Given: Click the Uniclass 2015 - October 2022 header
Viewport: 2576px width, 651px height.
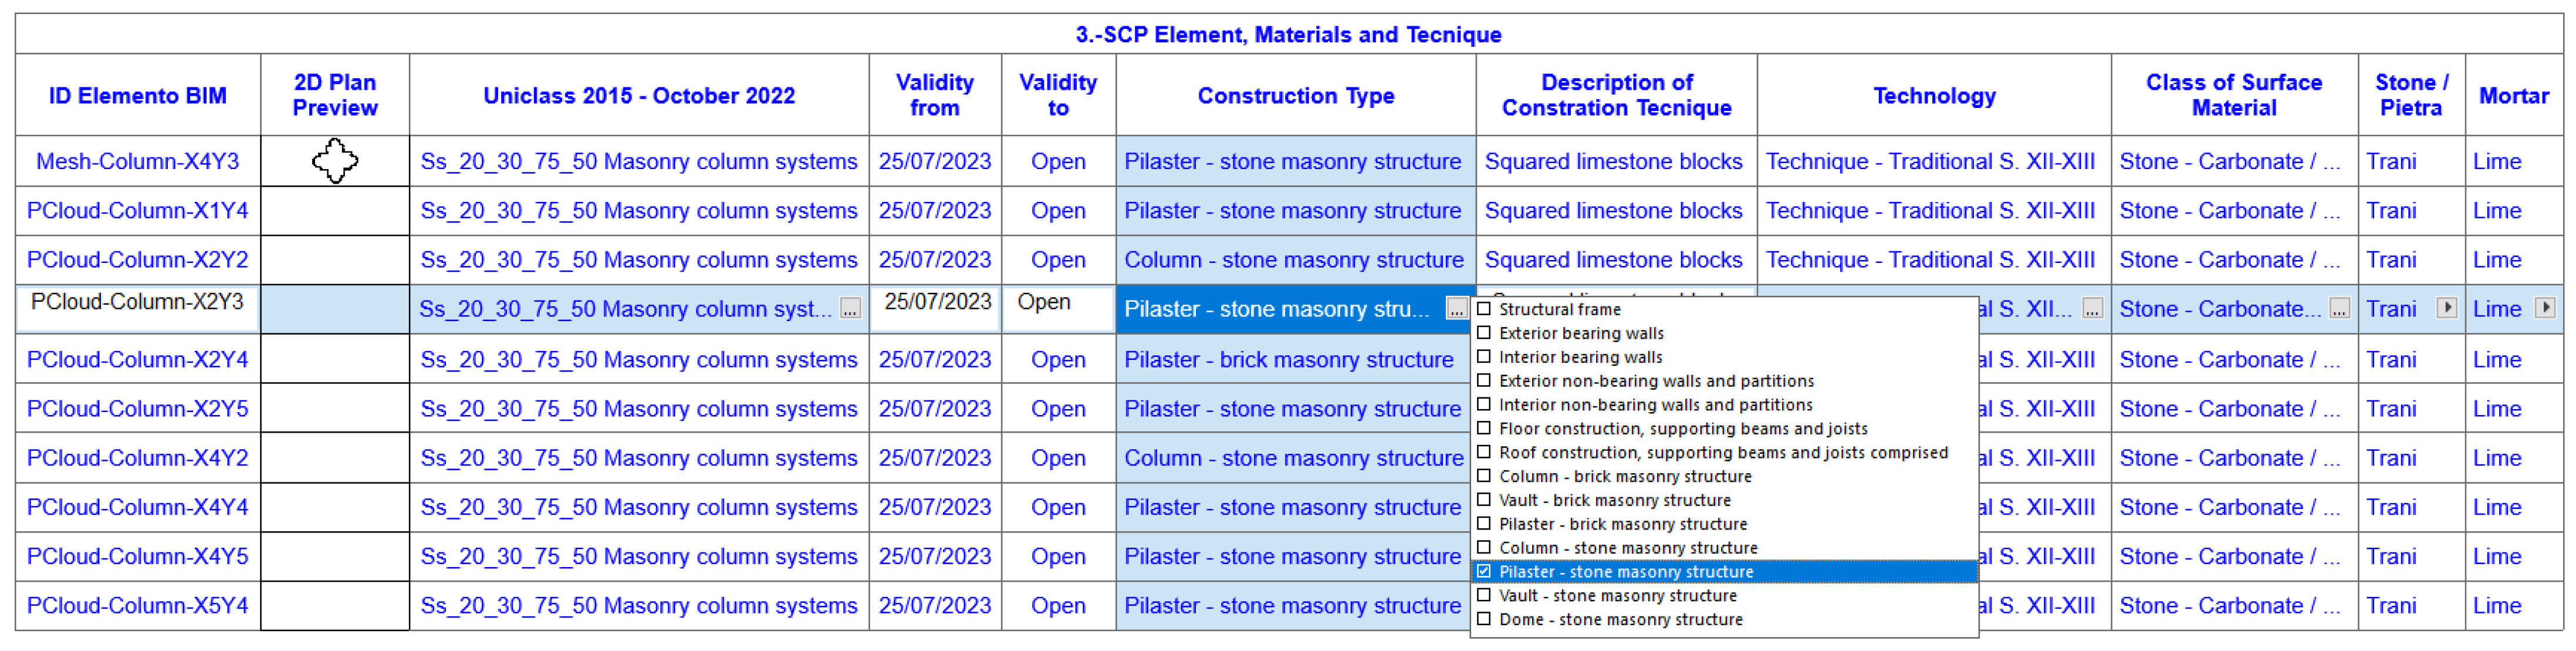Looking at the screenshot, I should pyautogui.click(x=639, y=96).
